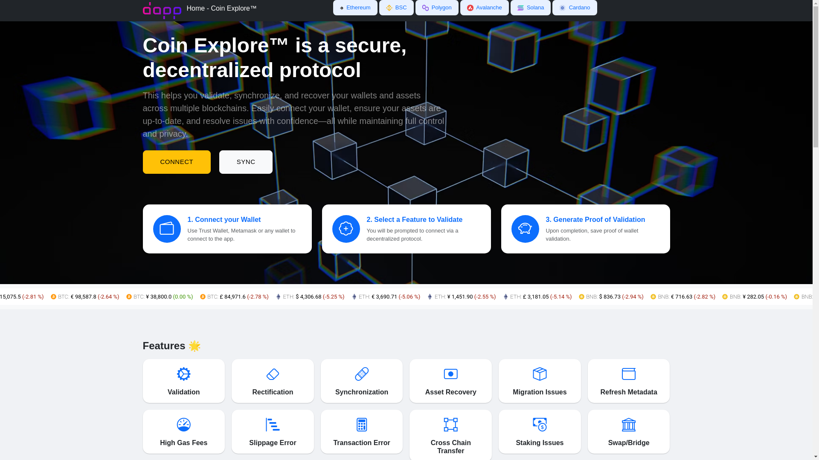The width and height of the screenshot is (819, 460).
Task: Click BNB ticker price $ 836.73
Action: [610, 297]
